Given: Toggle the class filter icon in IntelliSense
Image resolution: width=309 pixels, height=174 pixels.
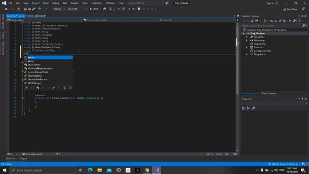Looking at the screenshot, I should coord(38,88).
